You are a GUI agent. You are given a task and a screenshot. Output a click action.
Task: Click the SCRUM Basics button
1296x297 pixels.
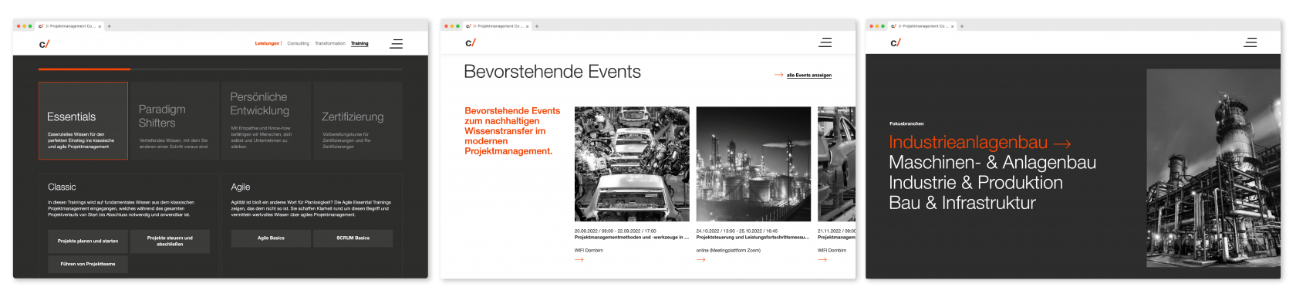point(353,238)
